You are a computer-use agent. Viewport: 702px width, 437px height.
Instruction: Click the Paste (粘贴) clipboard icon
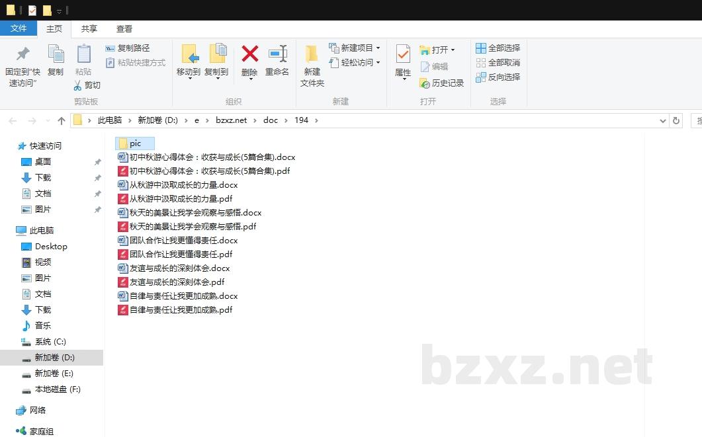click(x=83, y=54)
